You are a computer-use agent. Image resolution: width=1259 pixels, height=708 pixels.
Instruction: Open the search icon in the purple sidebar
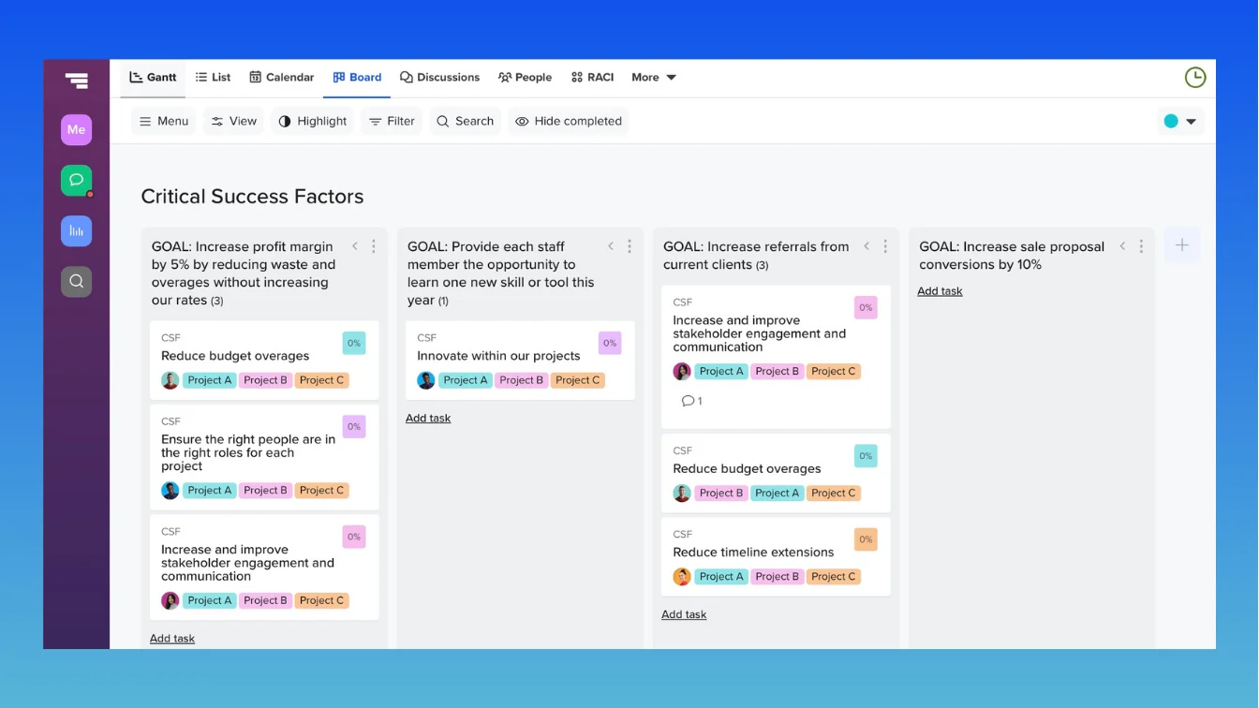point(76,279)
